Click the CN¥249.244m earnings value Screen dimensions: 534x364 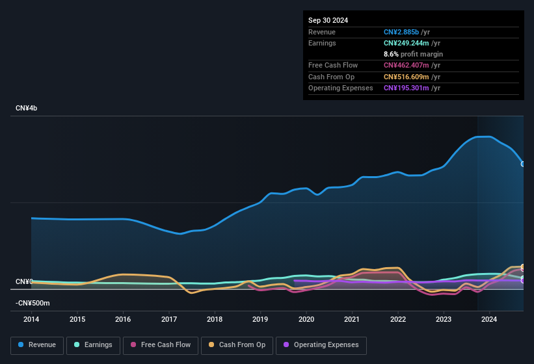(407, 43)
